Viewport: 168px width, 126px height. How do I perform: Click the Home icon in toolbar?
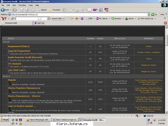[32, 10]
